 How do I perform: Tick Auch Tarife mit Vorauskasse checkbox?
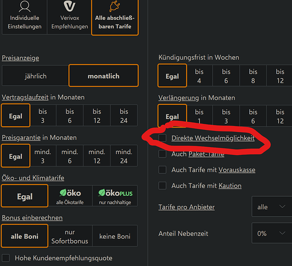coord(162,170)
